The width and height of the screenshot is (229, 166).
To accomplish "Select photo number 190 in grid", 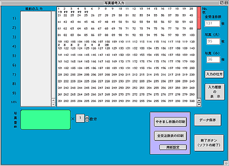I will [x=121, y=68].
